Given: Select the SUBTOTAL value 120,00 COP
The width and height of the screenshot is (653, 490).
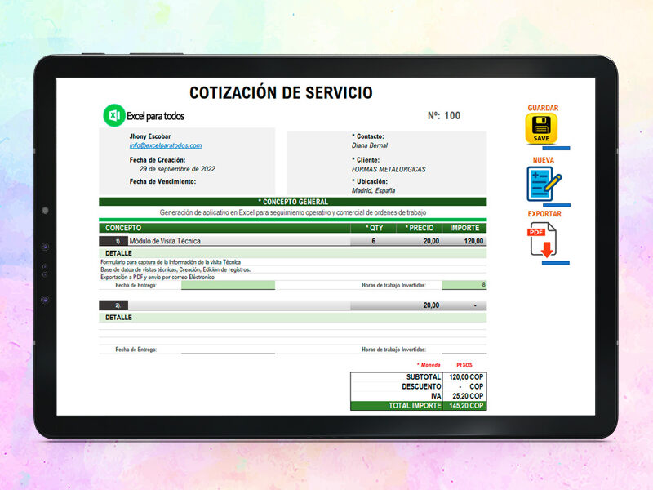Looking at the screenshot, I should (464, 376).
